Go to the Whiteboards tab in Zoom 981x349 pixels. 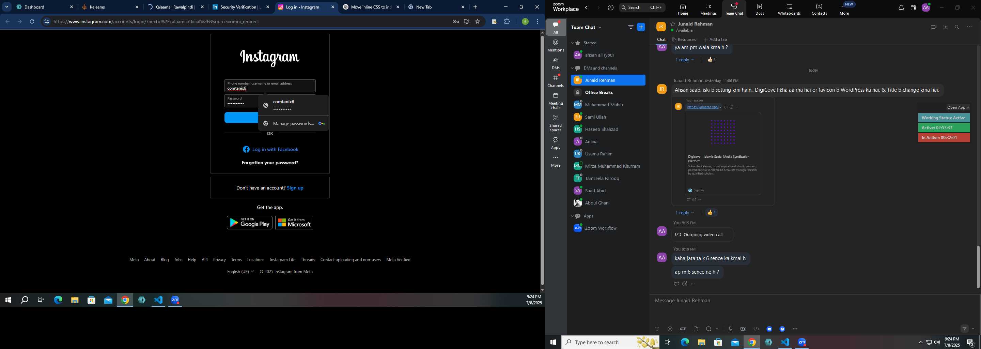coord(789,10)
